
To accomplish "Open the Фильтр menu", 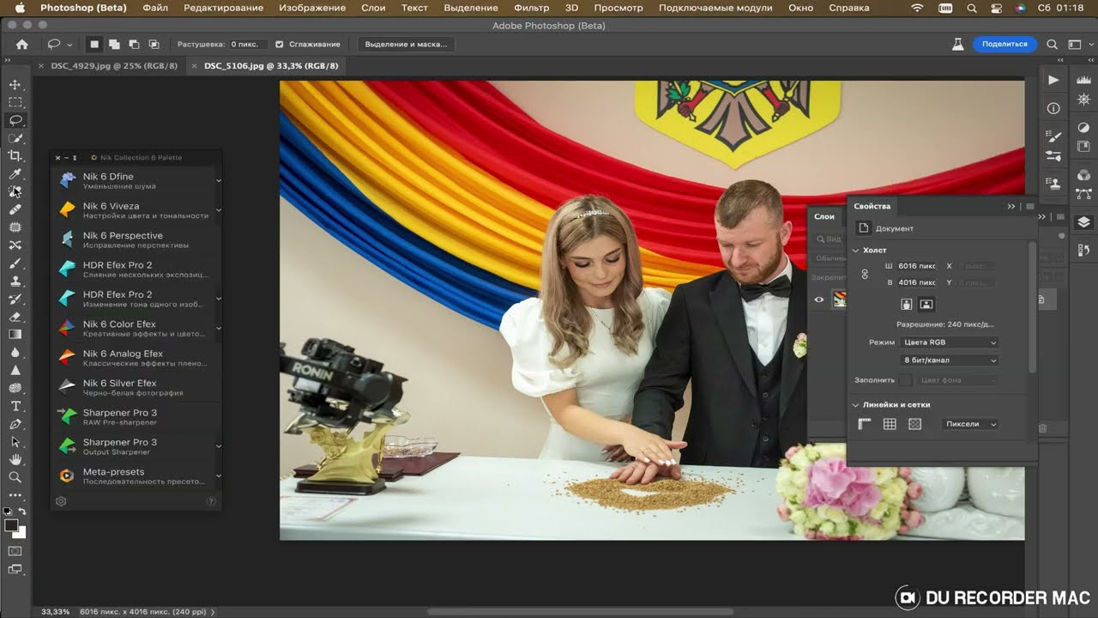I will point(531,8).
